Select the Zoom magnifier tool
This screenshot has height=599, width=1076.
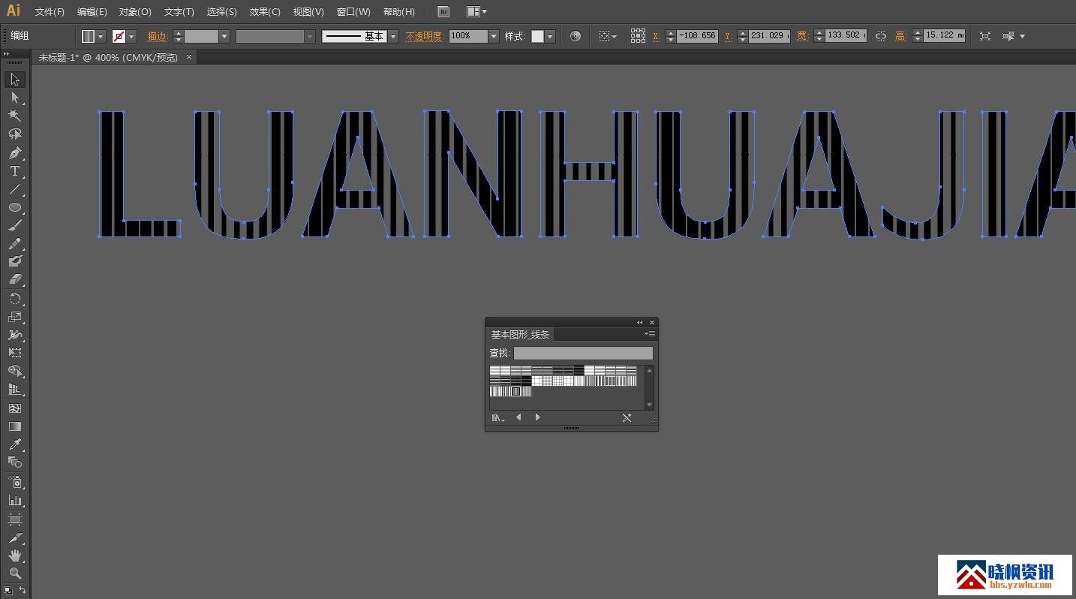14,573
